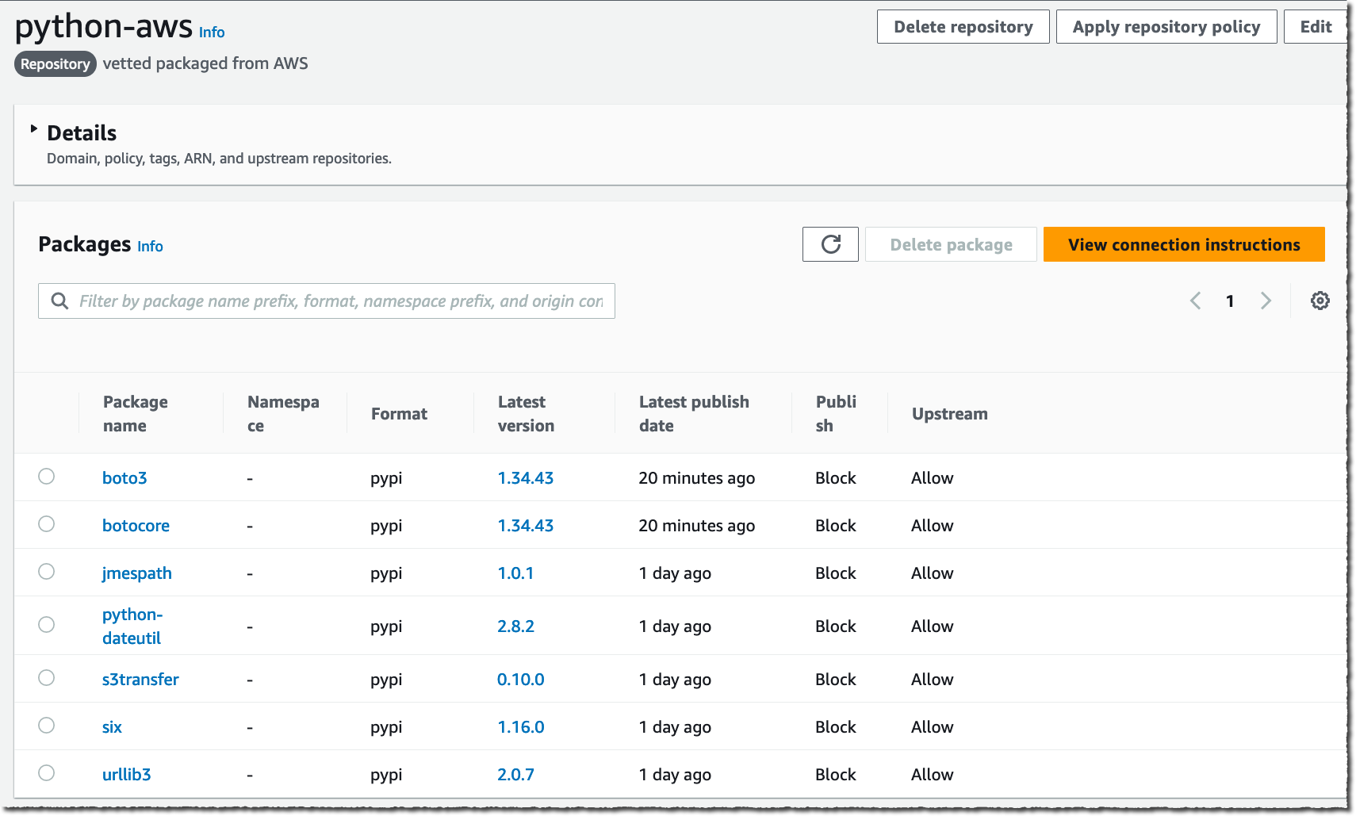The height and width of the screenshot is (816, 1356).
Task: Open View connection instructions
Action: [1184, 244]
